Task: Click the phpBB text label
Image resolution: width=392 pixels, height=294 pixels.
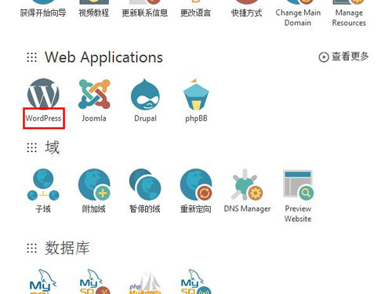Action: (196, 118)
